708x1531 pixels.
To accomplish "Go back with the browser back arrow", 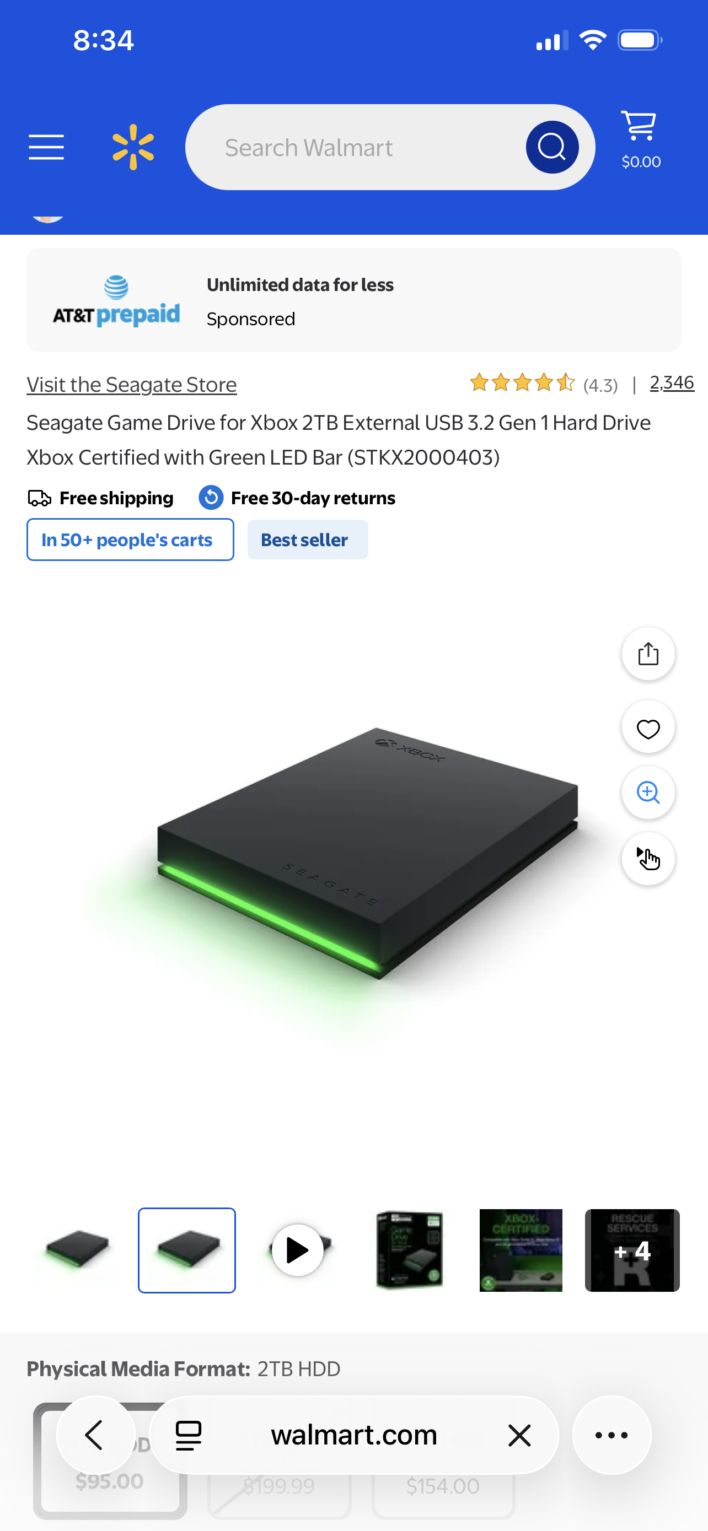I will click(96, 1435).
